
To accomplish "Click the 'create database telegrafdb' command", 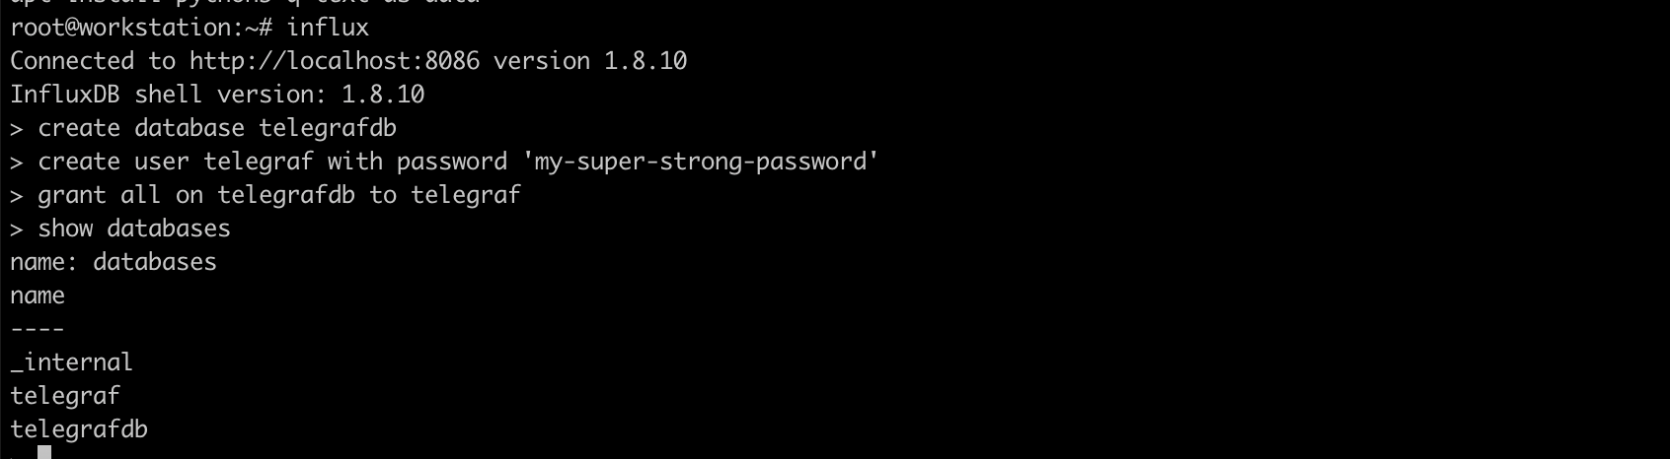I will (217, 128).
